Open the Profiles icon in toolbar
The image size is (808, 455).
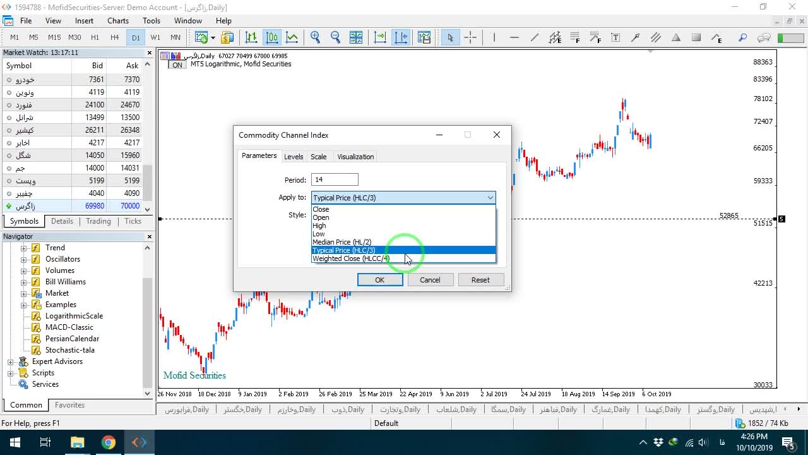click(227, 37)
